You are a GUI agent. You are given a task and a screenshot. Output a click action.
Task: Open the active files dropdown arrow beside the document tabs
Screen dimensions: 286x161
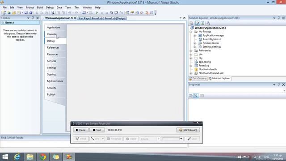[x=181, y=18]
